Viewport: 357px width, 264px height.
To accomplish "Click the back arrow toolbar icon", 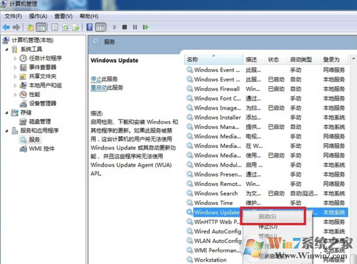I will coord(6,27).
